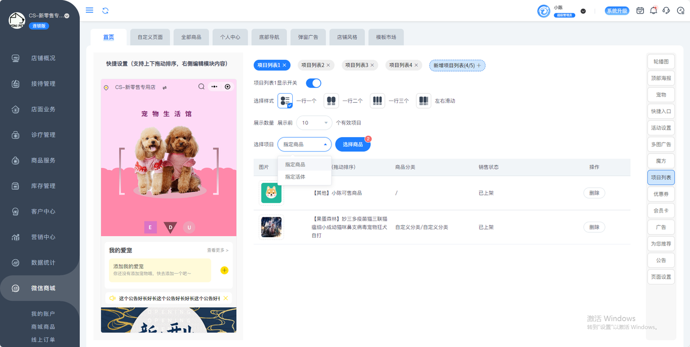Image resolution: width=690 pixels, height=347 pixels.
Task: Click the 果蛋森林 product thumbnail
Action: point(271,227)
